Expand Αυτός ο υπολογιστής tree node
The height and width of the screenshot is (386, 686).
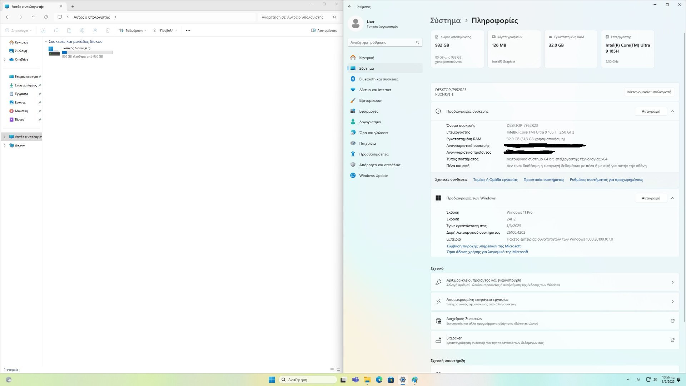pyautogui.click(x=5, y=137)
